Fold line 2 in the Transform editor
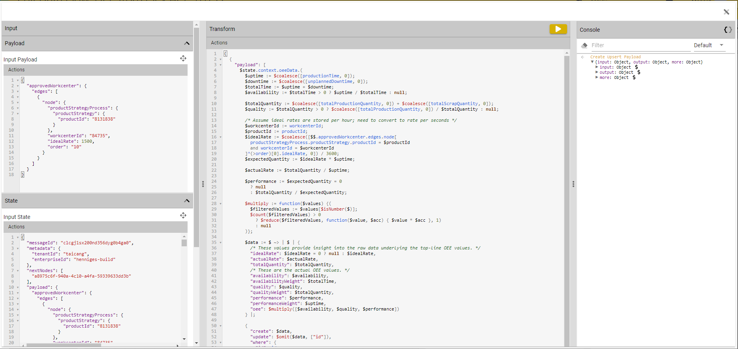The width and height of the screenshot is (738, 349). (220, 59)
